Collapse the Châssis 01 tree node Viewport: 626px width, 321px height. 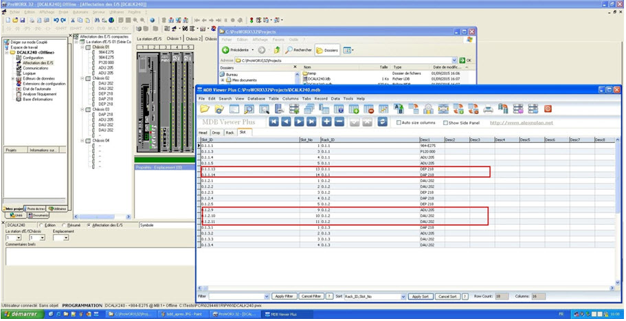point(82,47)
